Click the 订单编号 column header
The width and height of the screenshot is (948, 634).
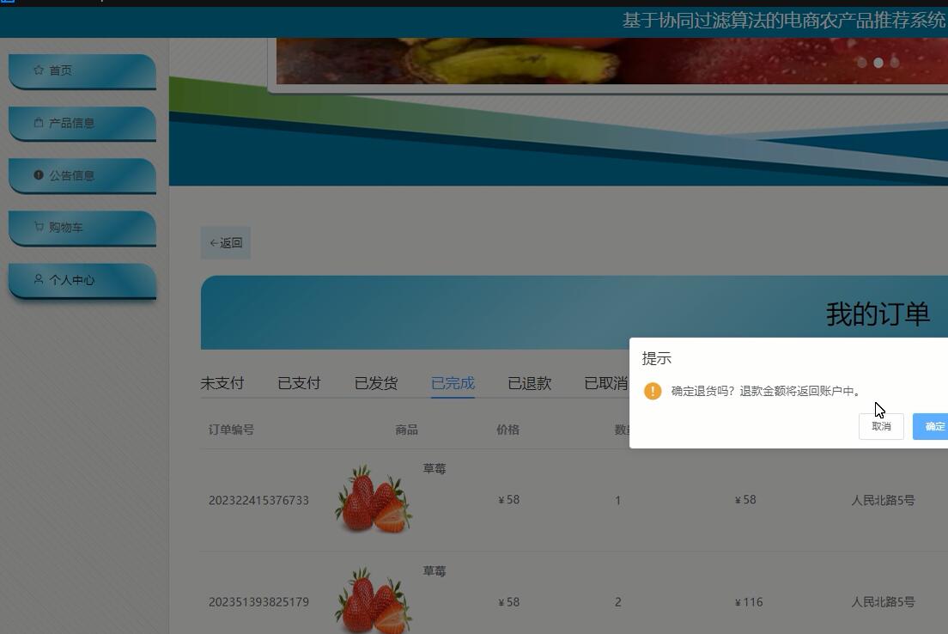point(231,430)
